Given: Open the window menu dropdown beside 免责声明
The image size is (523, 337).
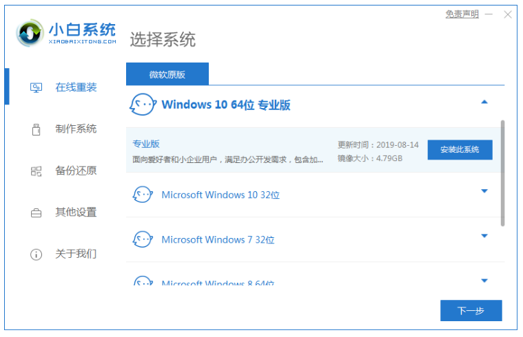Looking at the screenshot, I should point(489,14).
